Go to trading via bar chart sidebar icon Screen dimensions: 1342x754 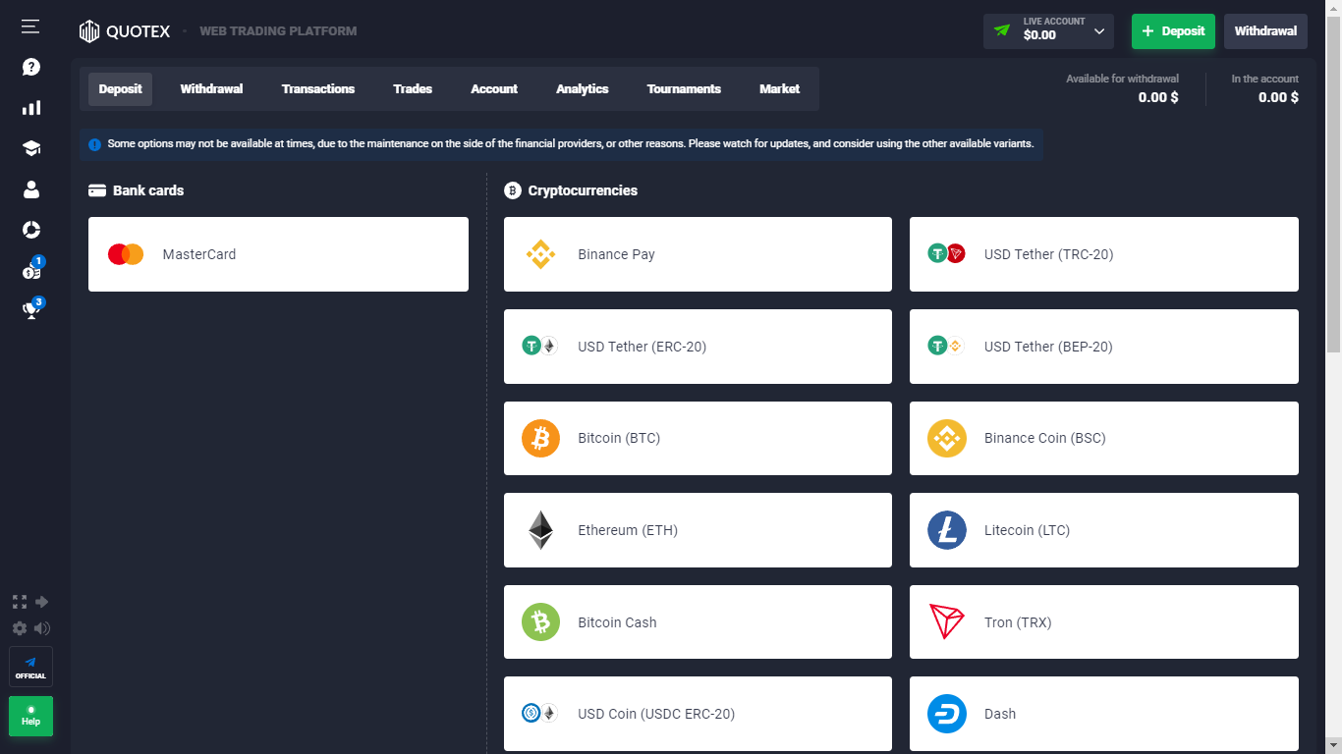coord(31,107)
